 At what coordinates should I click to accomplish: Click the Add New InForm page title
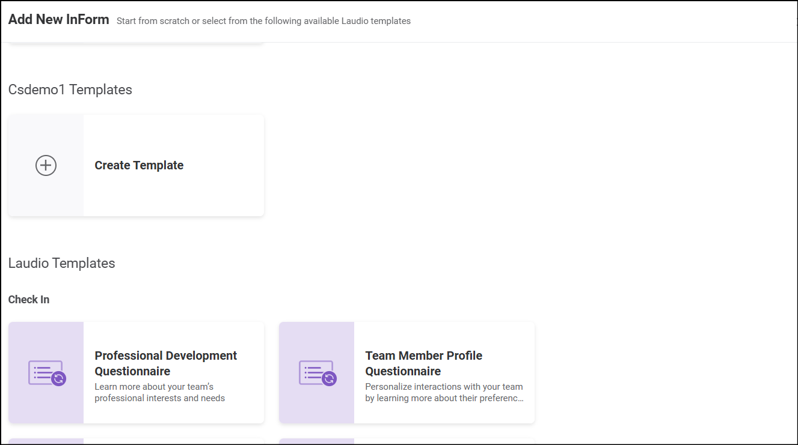pos(59,19)
